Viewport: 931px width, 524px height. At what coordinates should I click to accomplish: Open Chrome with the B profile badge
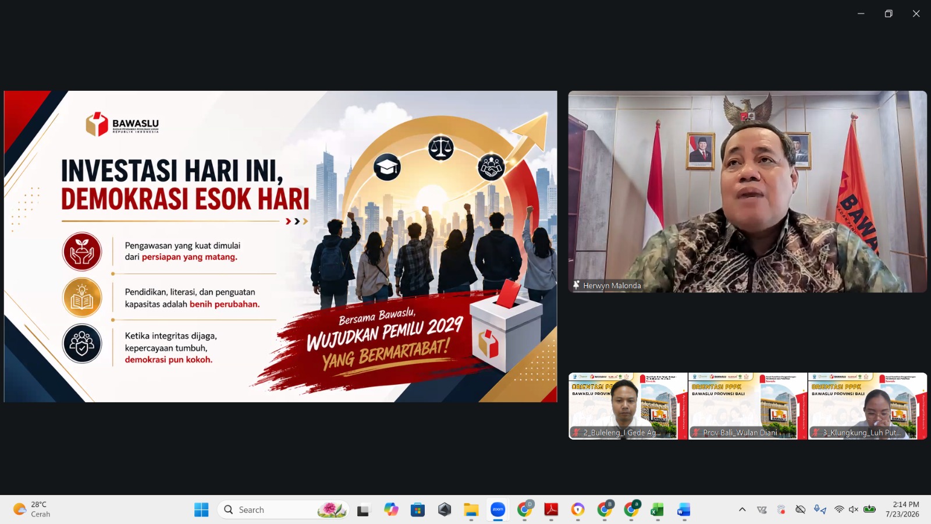pos(605,510)
